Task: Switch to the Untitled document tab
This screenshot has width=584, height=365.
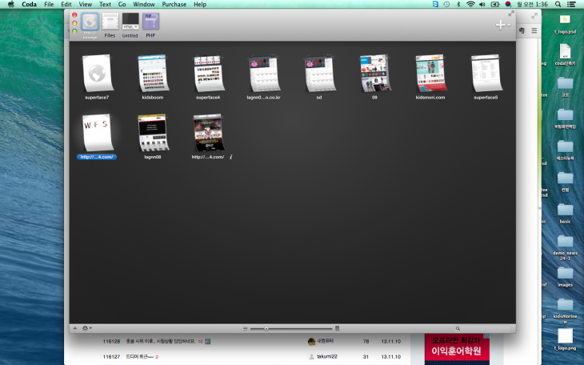Action: click(130, 22)
